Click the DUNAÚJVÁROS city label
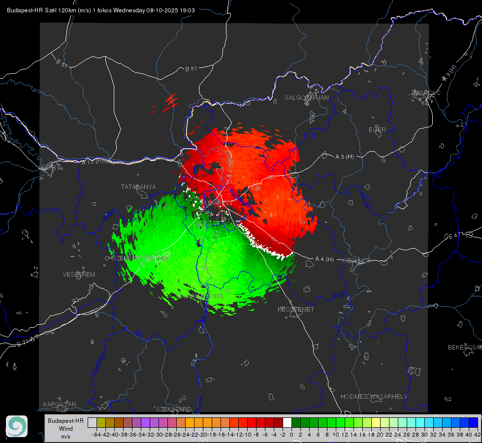 pyautogui.click(x=201, y=296)
